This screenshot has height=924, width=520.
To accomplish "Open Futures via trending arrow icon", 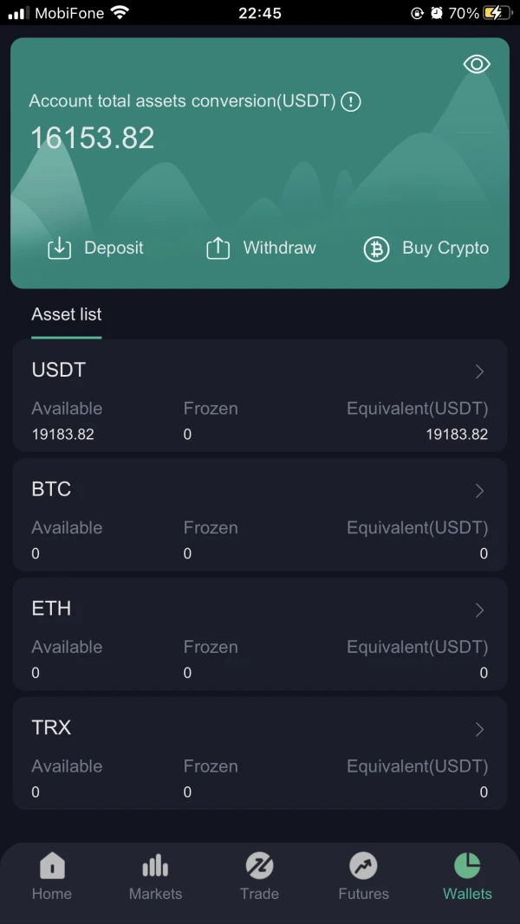I will [363, 865].
